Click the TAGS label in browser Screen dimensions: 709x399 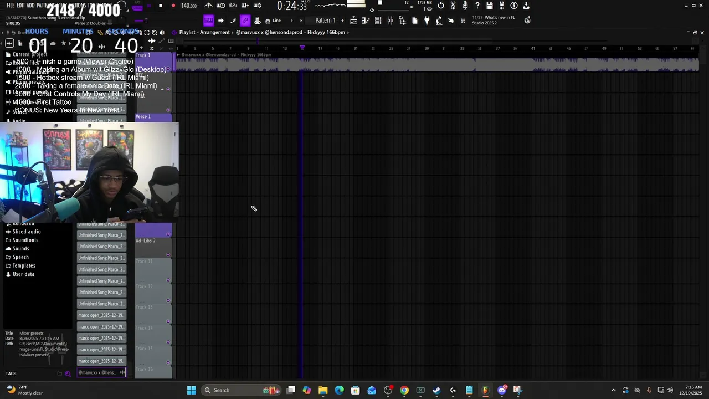tap(11, 374)
